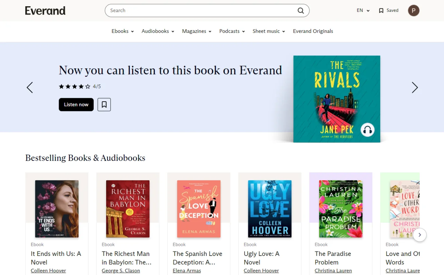Open the Saved bookmarks link
The width and height of the screenshot is (444, 275).
pos(388,10)
